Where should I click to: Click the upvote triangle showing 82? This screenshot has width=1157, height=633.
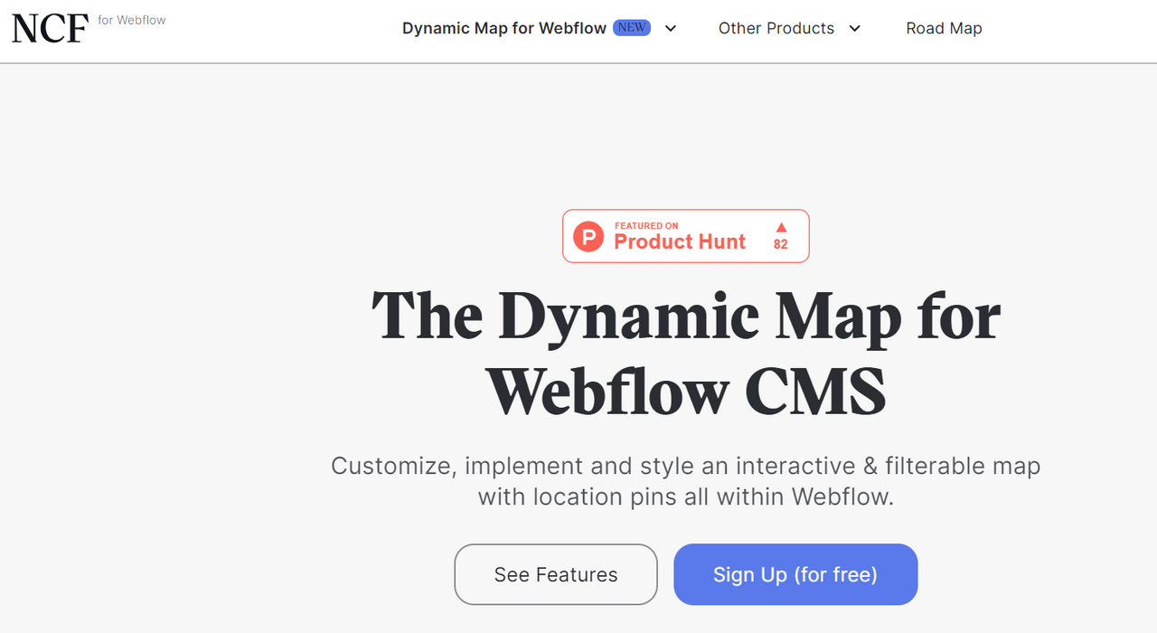(781, 227)
